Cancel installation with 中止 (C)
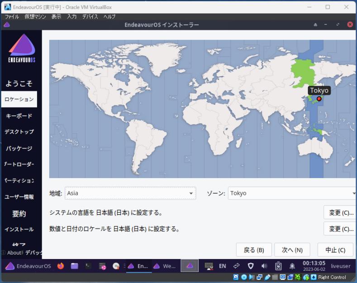357x283 pixels. point(335,250)
